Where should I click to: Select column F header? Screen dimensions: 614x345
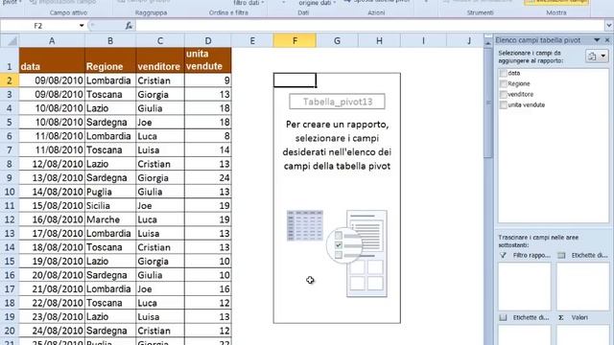(295, 40)
